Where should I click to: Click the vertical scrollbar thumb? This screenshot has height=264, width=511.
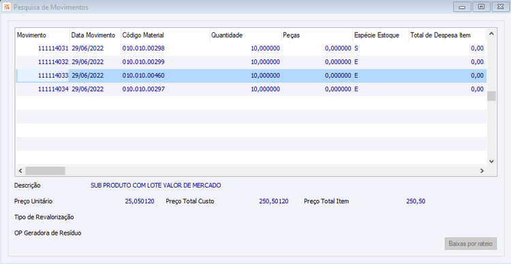coord(491,96)
